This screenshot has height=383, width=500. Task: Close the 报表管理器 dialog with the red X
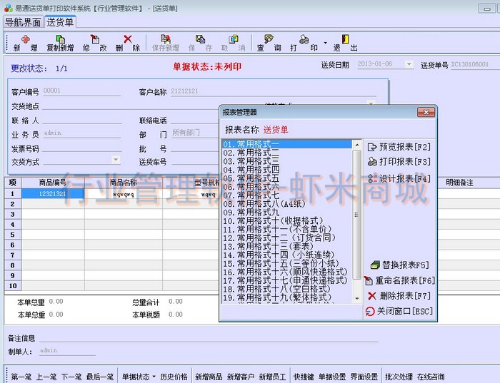(x=426, y=112)
